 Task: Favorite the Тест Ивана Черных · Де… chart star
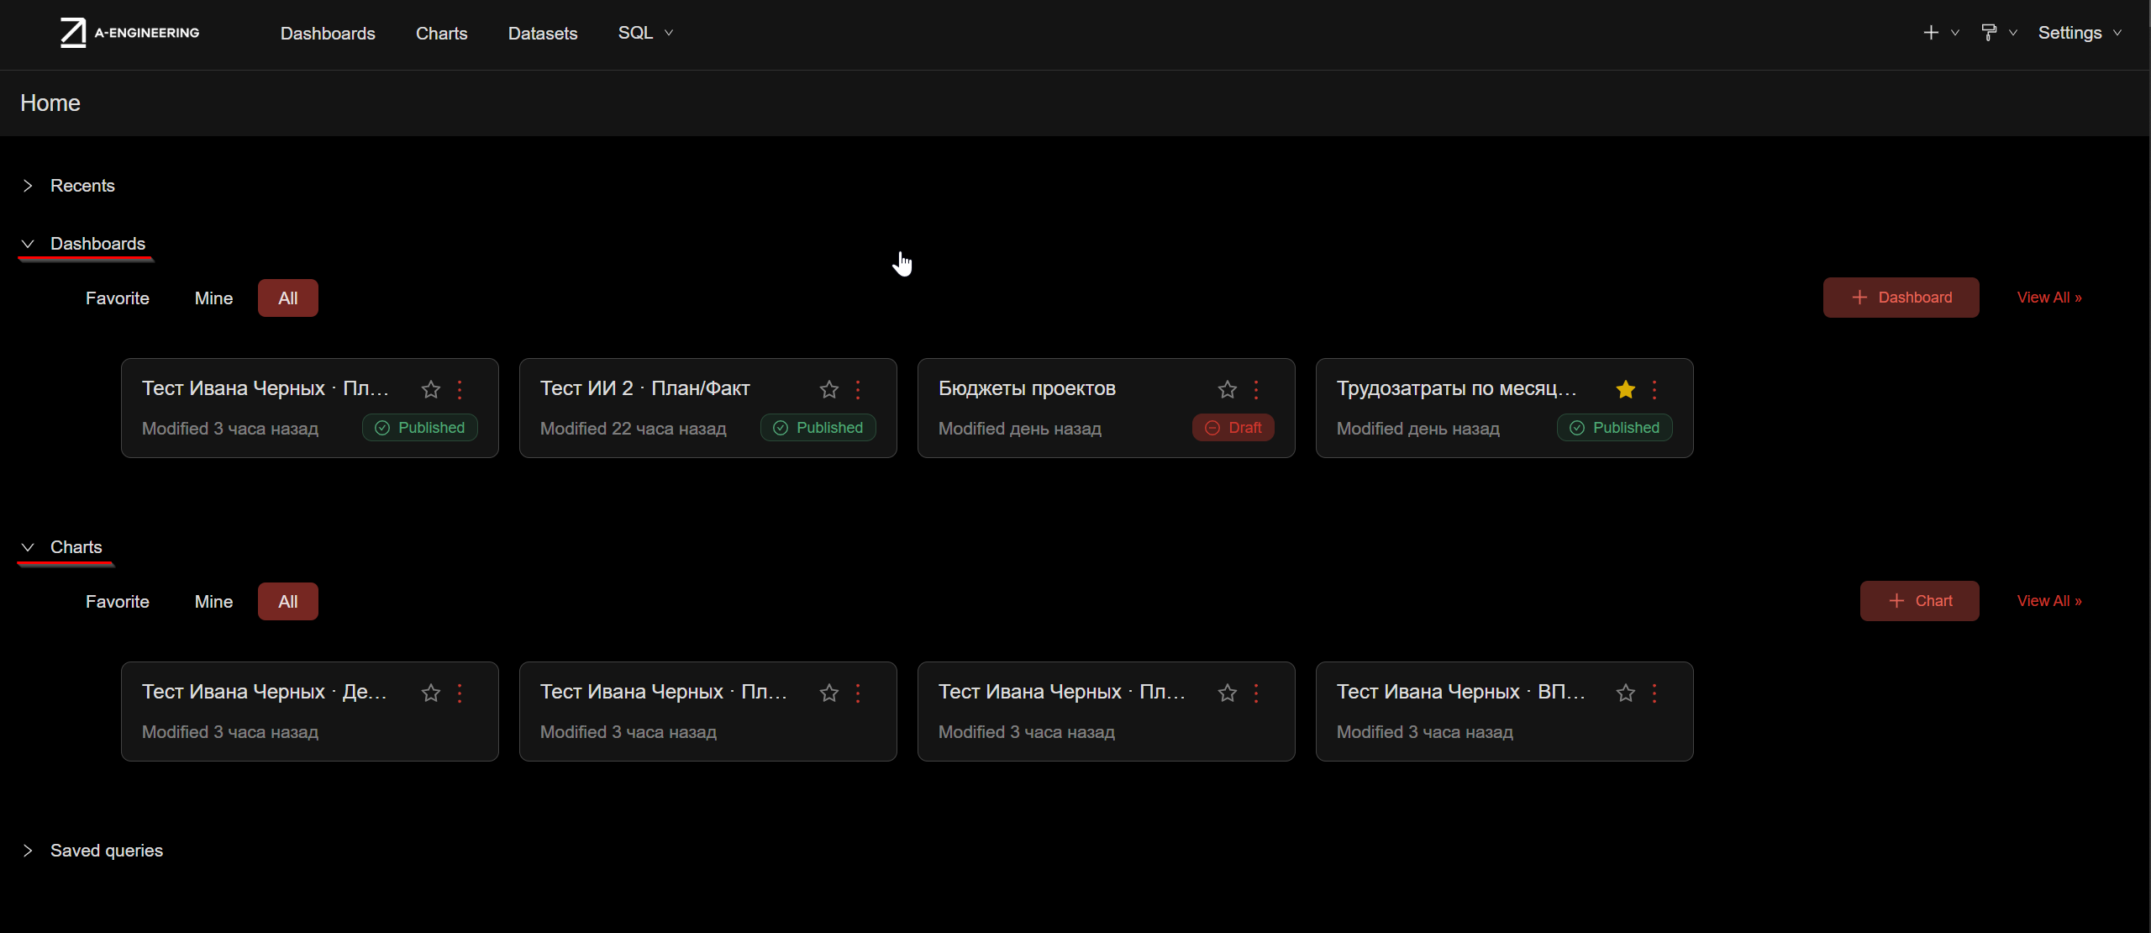point(431,693)
